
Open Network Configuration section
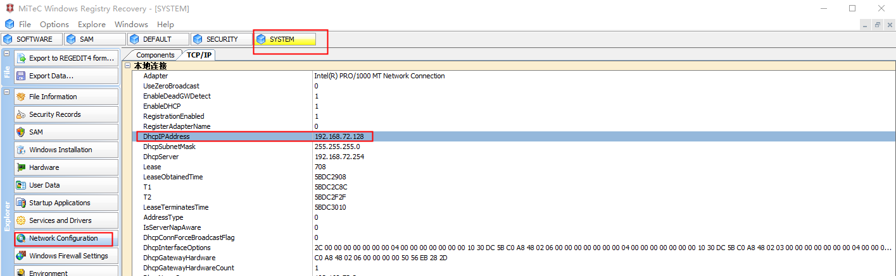click(66, 238)
